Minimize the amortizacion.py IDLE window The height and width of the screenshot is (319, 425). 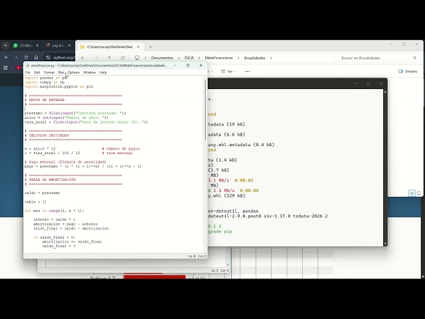175,65
